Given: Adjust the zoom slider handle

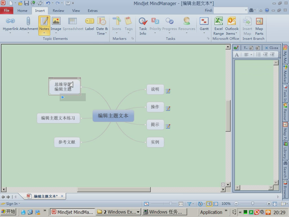Looking at the screenshot, I should [253, 203].
